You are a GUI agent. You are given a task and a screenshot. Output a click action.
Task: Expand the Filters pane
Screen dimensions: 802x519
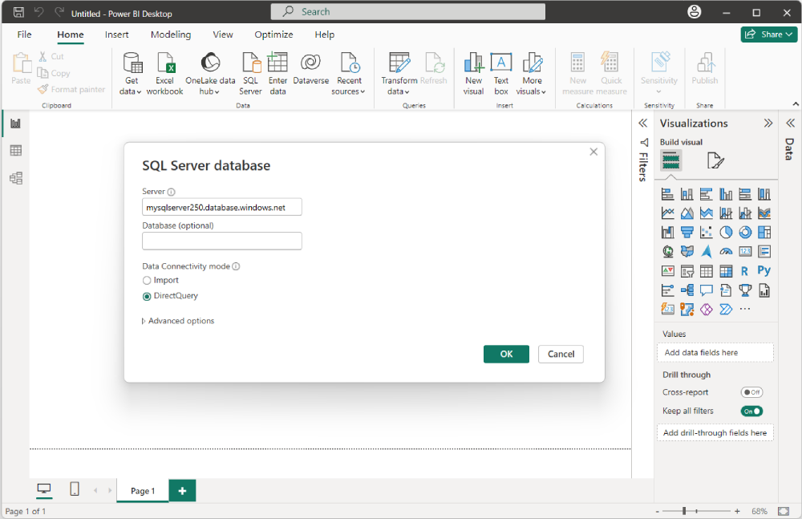(643, 124)
